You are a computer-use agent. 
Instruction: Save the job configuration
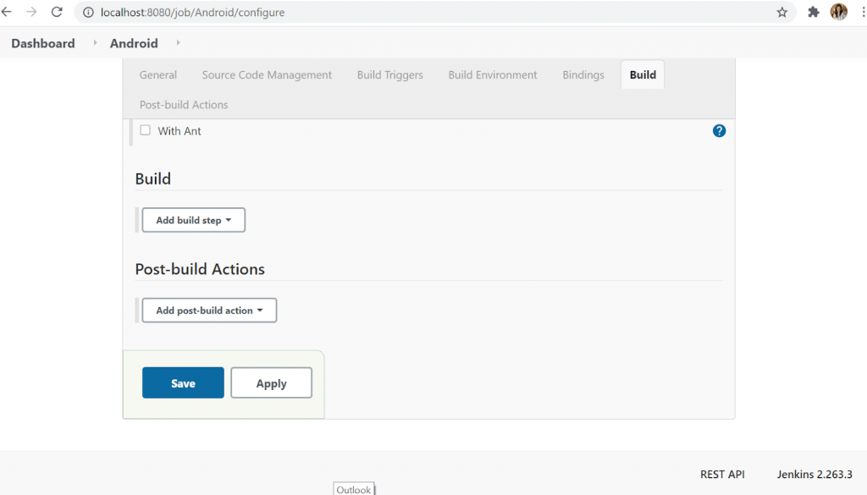tap(183, 382)
